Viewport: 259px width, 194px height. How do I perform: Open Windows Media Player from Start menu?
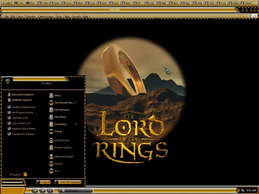(21, 107)
